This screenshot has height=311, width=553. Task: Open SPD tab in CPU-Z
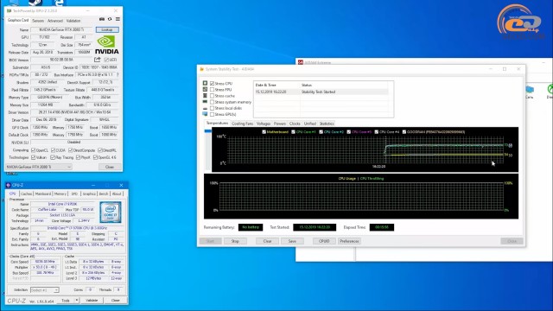74,194
